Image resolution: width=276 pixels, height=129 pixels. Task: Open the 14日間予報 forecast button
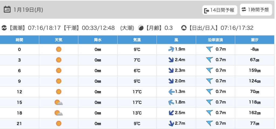pyautogui.click(x=220, y=10)
